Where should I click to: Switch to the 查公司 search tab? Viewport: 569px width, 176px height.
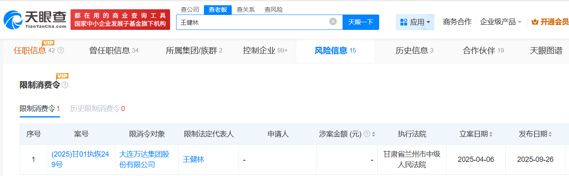click(189, 9)
